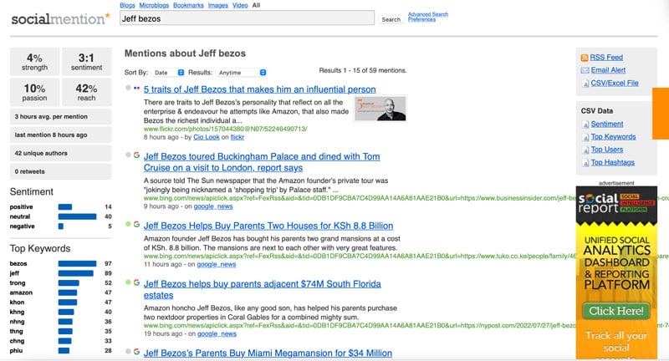Screen dimensions: 669x361
Task: Switch to the Microblogs search tab
Action: (x=154, y=5)
